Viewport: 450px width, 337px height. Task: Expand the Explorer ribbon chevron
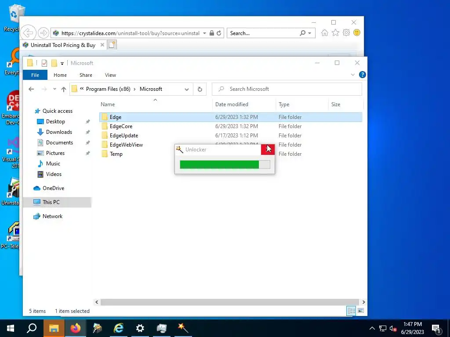coord(353,75)
